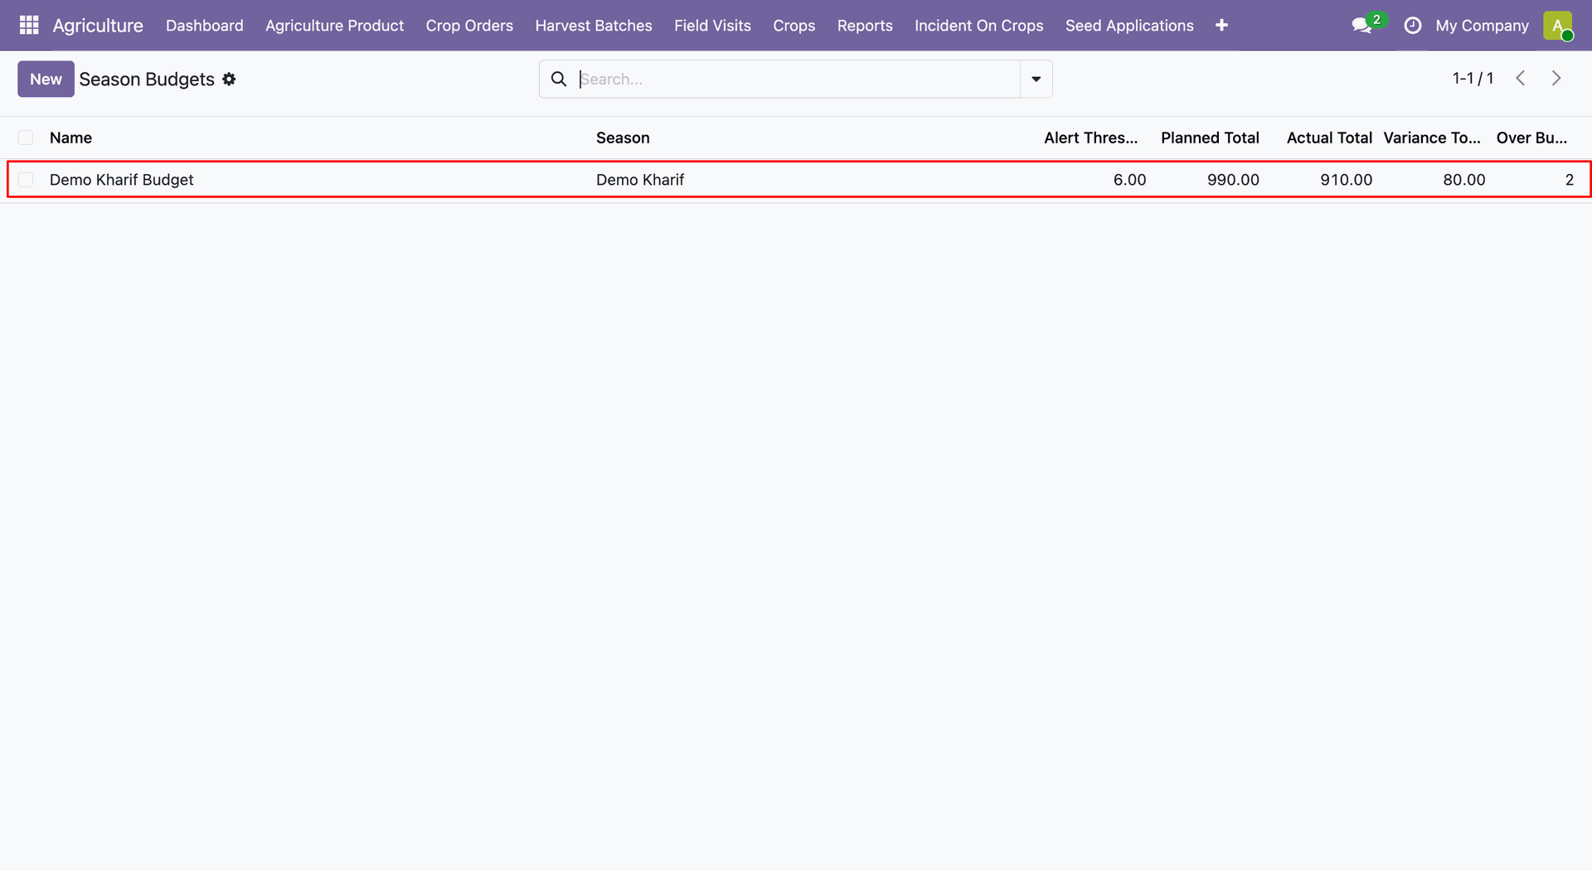Click the pager counter 1-1 / 1
The image size is (1592, 871).
click(1473, 78)
